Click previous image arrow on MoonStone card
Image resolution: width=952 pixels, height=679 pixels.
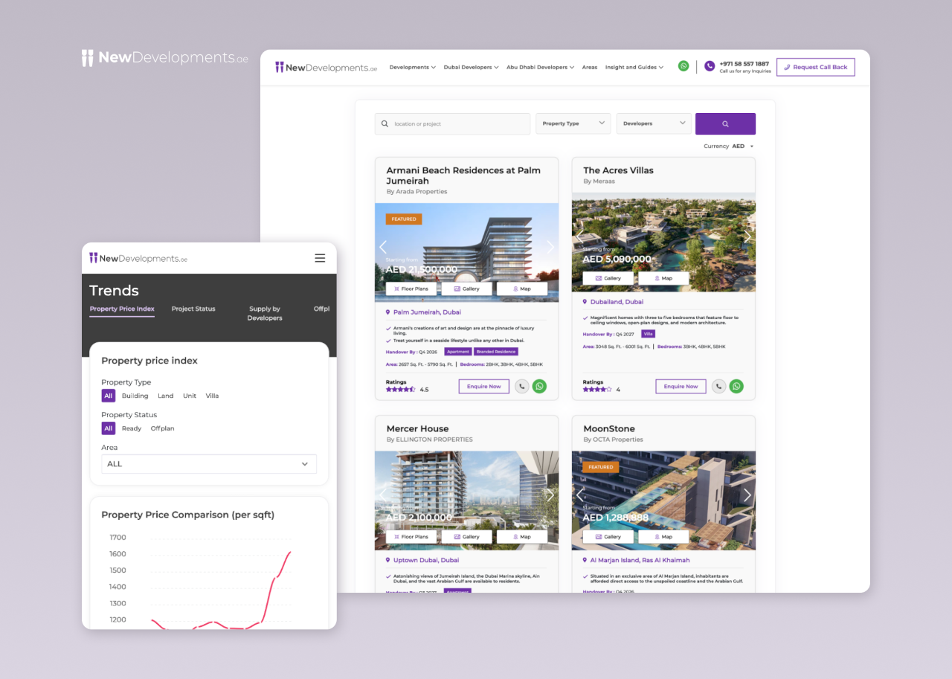pyautogui.click(x=580, y=495)
